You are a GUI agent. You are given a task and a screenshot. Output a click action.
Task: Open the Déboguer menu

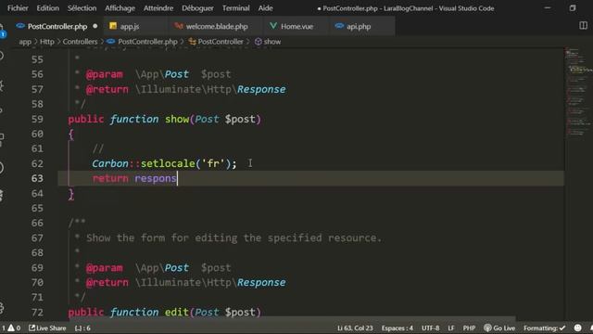(197, 8)
